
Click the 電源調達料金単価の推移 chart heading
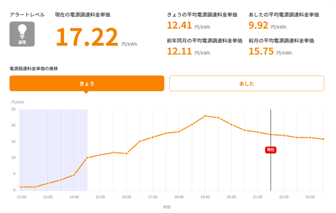pyautogui.click(x=34, y=69)
